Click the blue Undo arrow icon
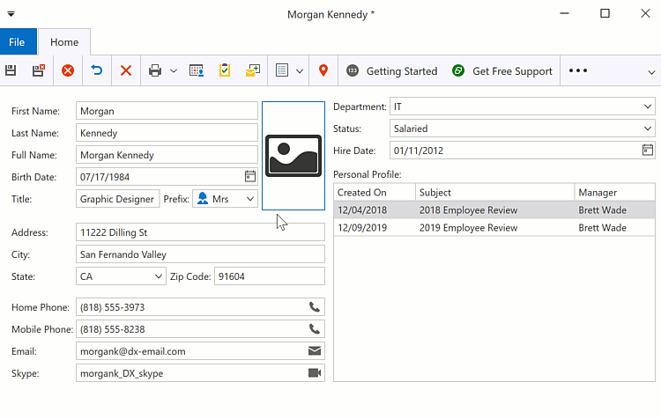 point(97,70)
